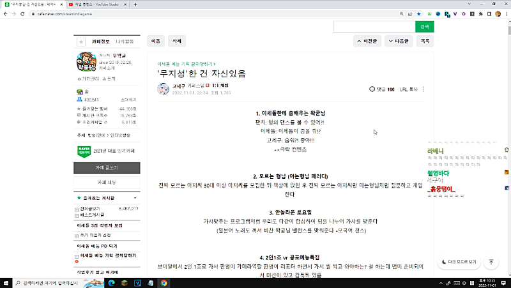Viewport: 511px width, 288px height.
Task: Click the comment bubble icon with 160
Action: tap(372, 89)
